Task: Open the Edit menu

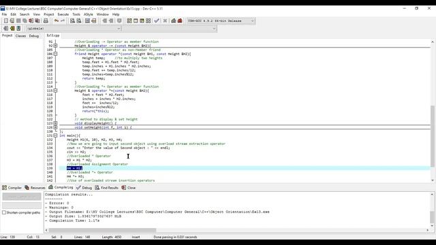Action: click(13, 14)
